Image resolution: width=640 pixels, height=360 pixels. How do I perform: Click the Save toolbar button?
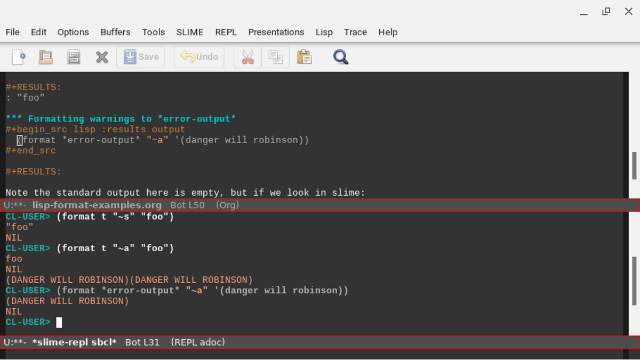pos(140,57)
